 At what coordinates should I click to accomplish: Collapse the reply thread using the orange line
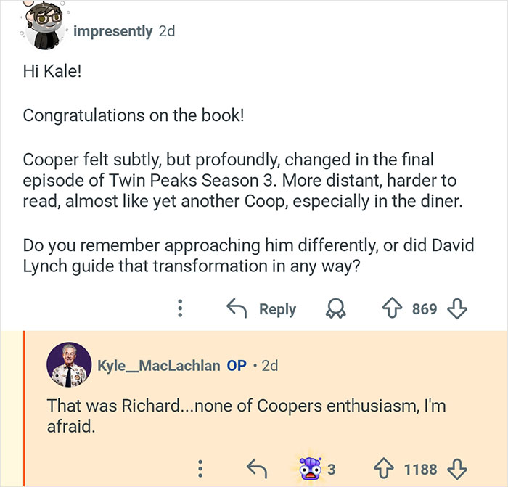tap(24, 406)
